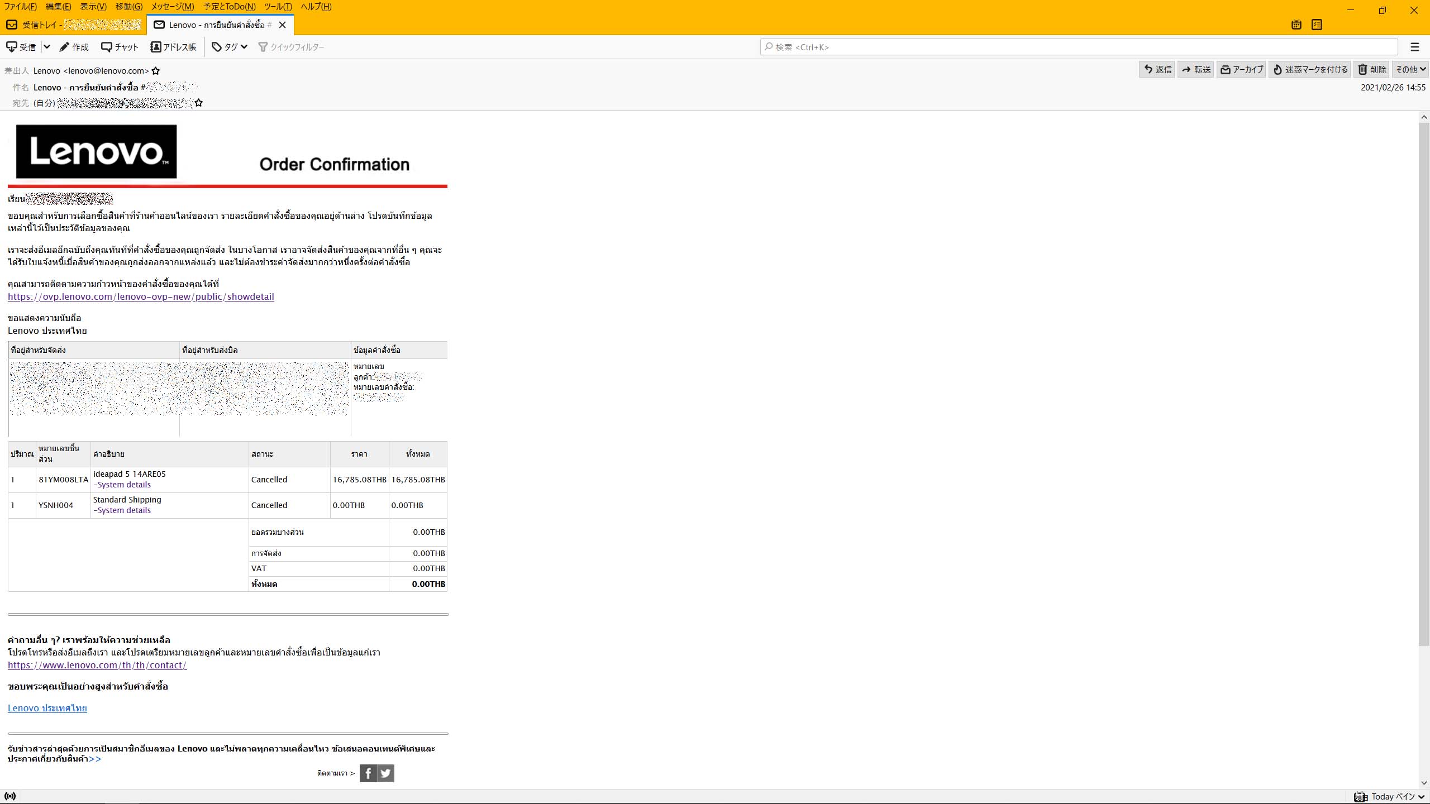Open the 編集(E) menu
Screen dimensions: 1430x804
point(59,7)
